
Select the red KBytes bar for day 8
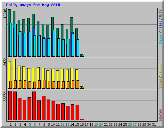(x=44, y=108)
